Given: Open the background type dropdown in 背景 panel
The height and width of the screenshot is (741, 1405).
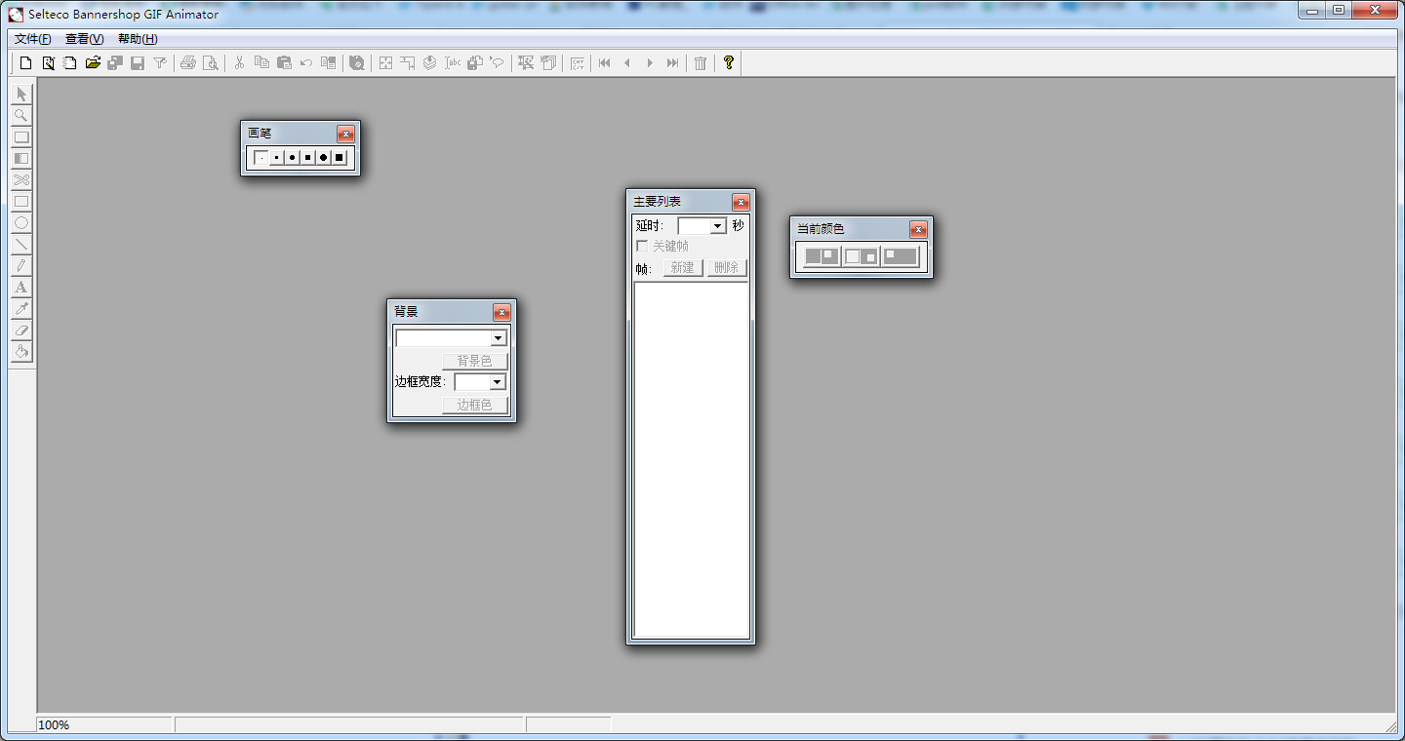Looking at the screenshot, I should coord(499,338).
